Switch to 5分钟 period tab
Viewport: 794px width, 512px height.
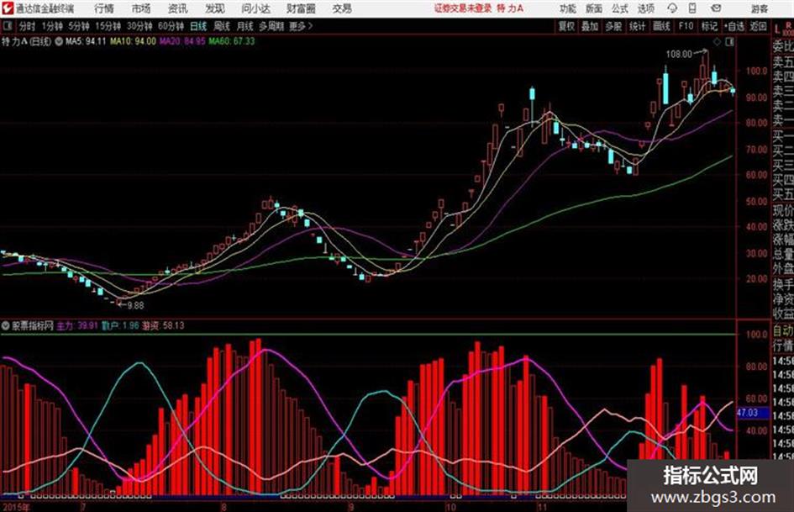point(78,26)
